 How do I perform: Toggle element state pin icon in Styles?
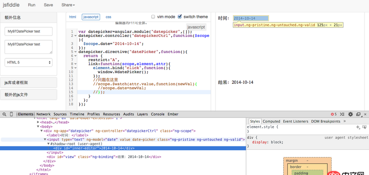pos(364,127)
